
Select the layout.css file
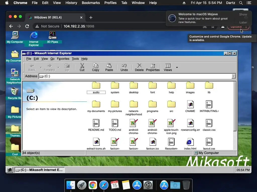click(x=209, y=144)
